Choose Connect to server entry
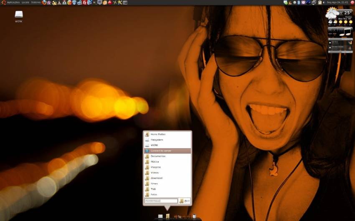This screenshot has height=221, width=355. point(167,151)
